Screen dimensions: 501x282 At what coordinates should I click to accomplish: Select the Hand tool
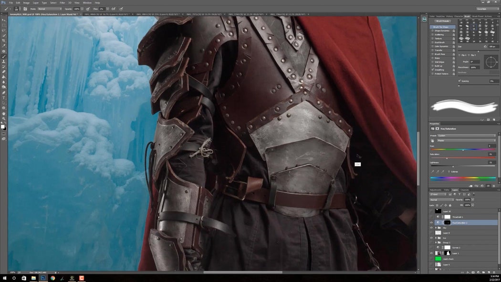tap(4, 114)
